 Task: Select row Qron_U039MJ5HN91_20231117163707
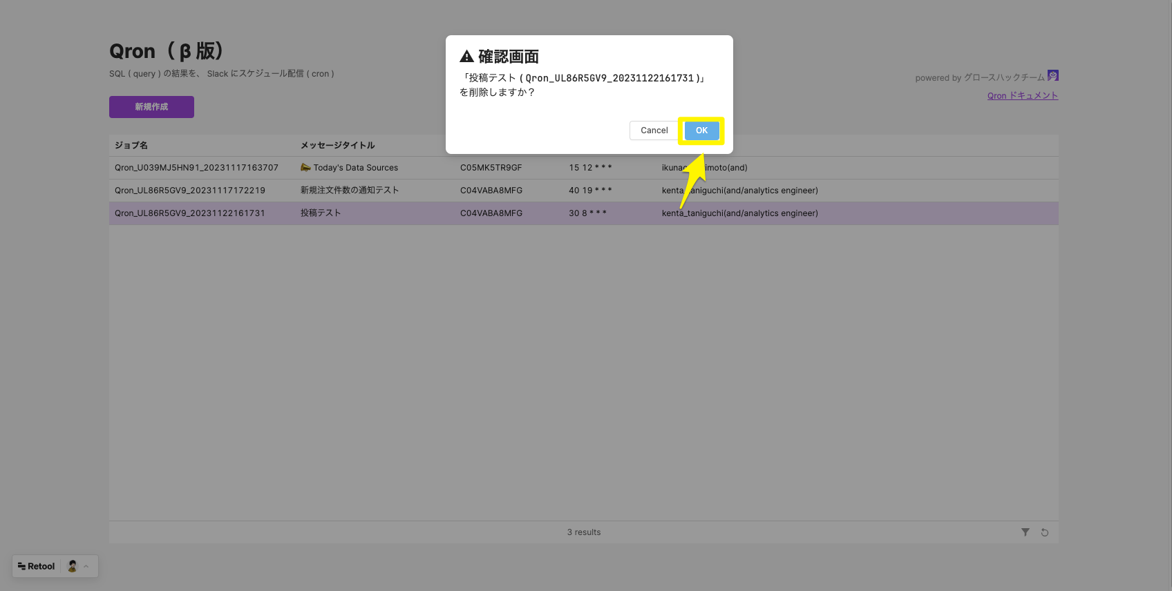(x=196, y=168)
